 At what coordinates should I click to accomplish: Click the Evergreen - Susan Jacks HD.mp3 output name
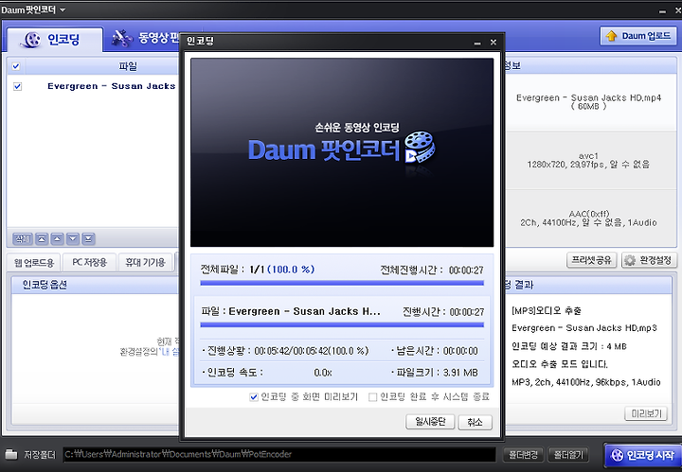click(x=584, y=328)
